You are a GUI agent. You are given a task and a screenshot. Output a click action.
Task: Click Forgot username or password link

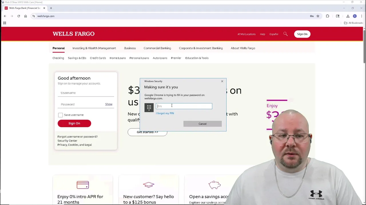[x=77, y=137]
